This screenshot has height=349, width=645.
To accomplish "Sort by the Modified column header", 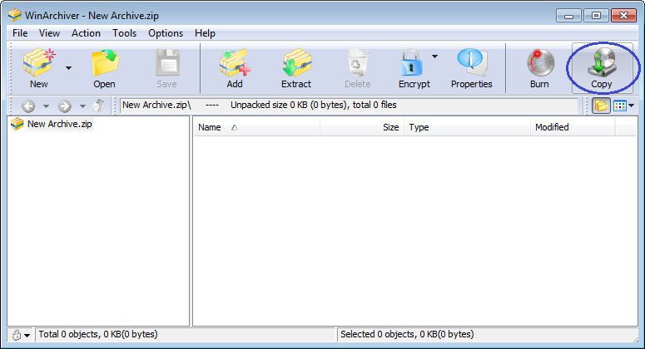I will click(x=573, y=127).
